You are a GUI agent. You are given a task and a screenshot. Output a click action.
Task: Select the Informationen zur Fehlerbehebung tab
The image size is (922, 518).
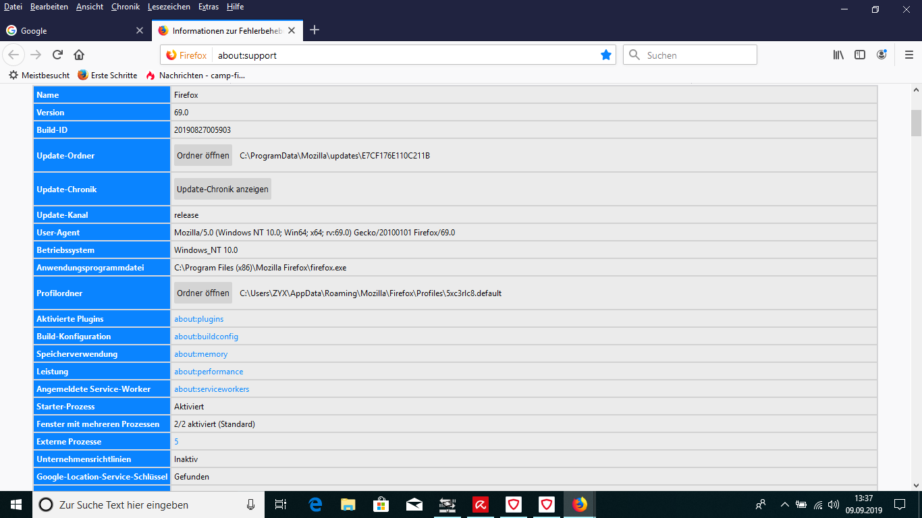(x=227, y=30)
